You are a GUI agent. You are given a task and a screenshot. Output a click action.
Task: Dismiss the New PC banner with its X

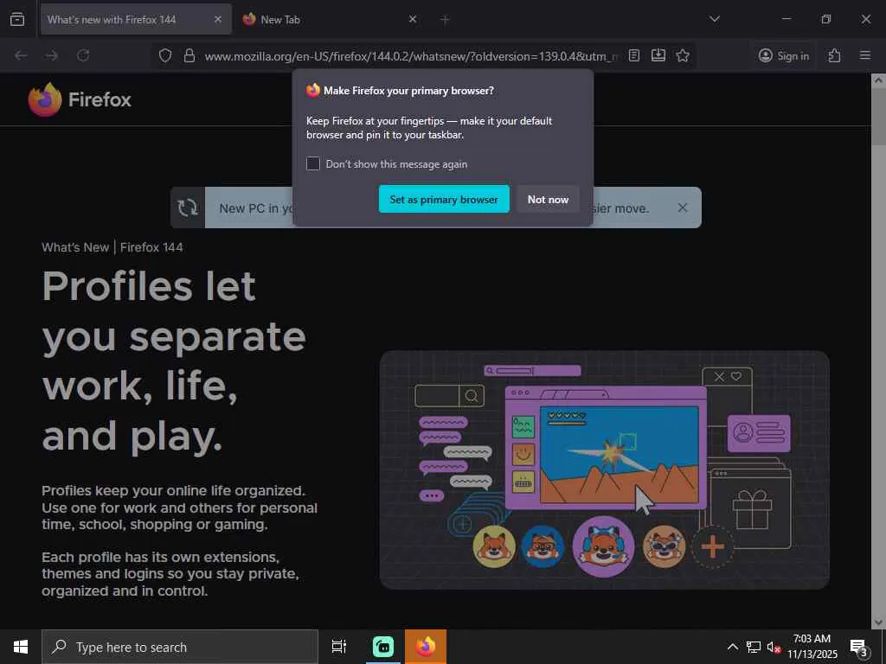tap(683, 207)
